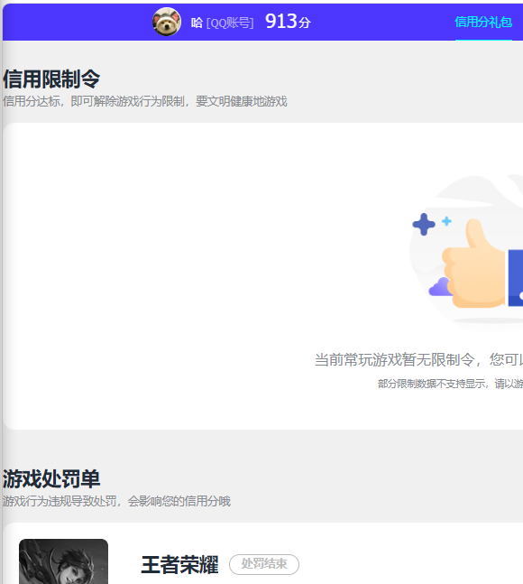Click the dog avatar profile picture
The width and height of the screenshot is (523, 584).
(167, 22)
